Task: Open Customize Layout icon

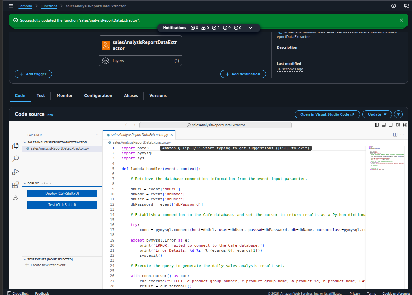Action: pyautogui.click(x=398, y=125)
